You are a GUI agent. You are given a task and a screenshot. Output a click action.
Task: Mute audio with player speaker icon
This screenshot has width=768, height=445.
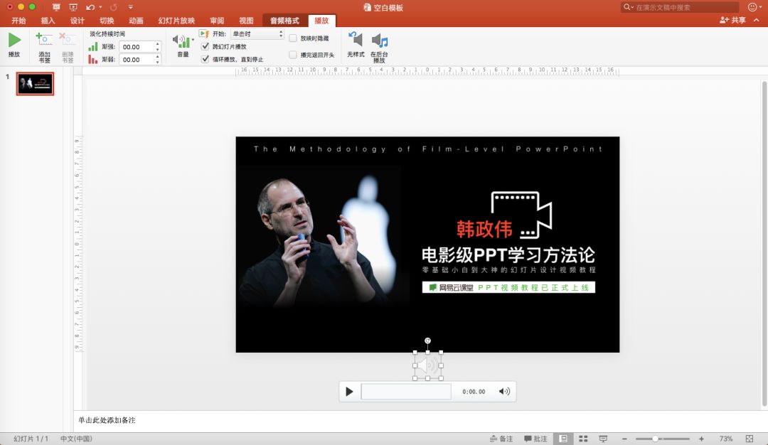tap(504, 391)
